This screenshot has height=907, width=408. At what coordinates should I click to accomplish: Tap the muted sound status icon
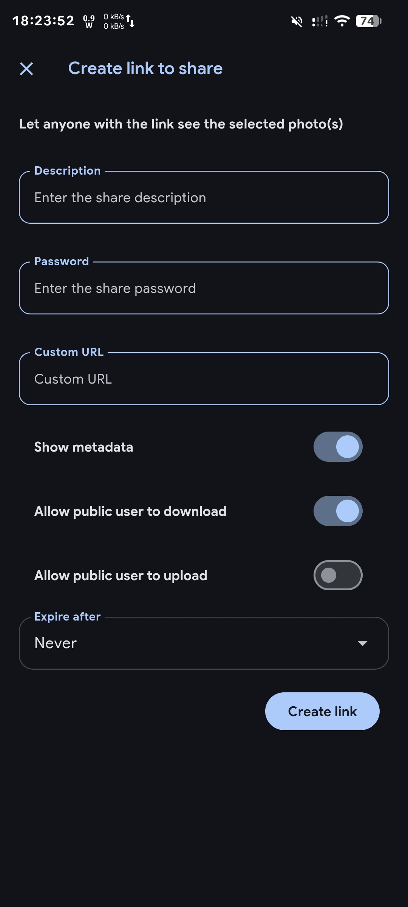pyautogui.click(x=297, y=21)
